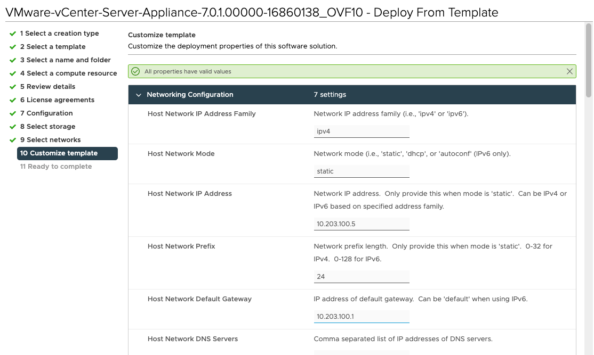This screenshot has height=355, width=594.
Task: Go back to step 7 Configuration
Action: [46, 113]
